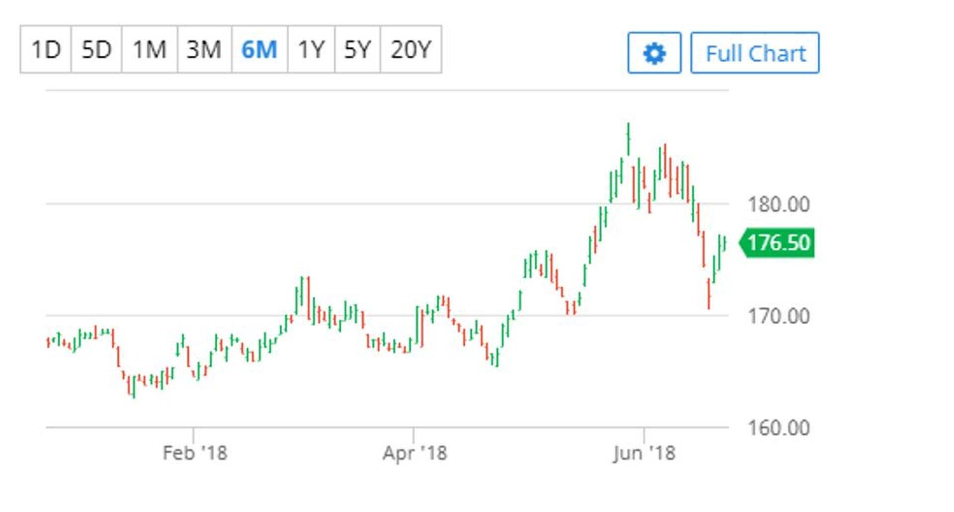Switch to the 1Y time range
The height and width of the screenshot is (512, 954).
(311, 50)
